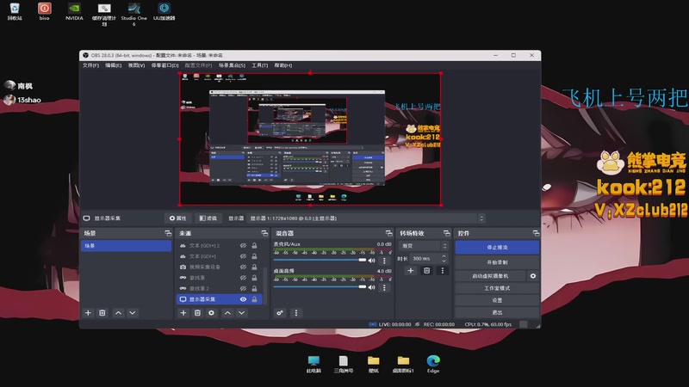Screen dimensions: 689x387
Task: Undock the 转场特效 panel using float icon
Action: coord(446,233)
